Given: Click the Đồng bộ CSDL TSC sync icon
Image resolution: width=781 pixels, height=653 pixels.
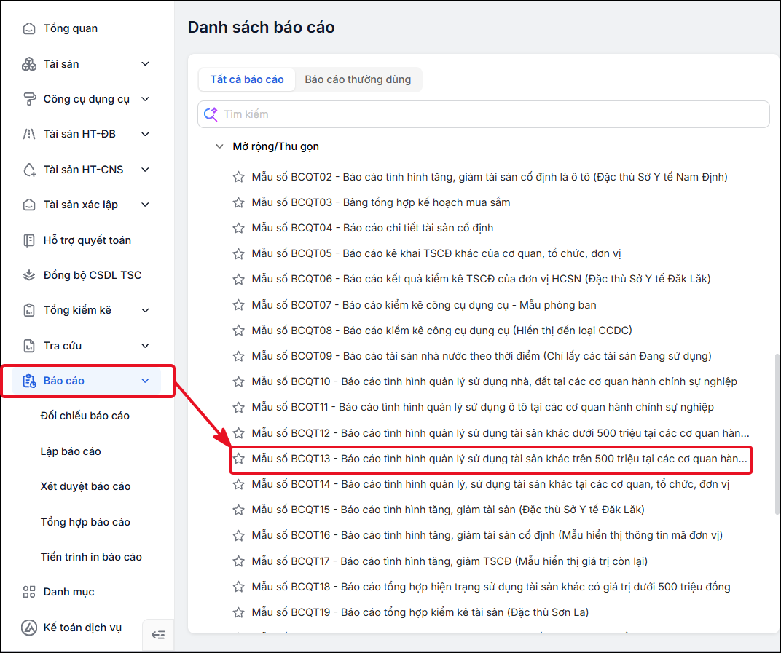Looking at the screenshot, I should coord(29,275).
